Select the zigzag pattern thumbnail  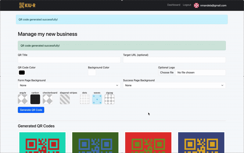(109, 99)
